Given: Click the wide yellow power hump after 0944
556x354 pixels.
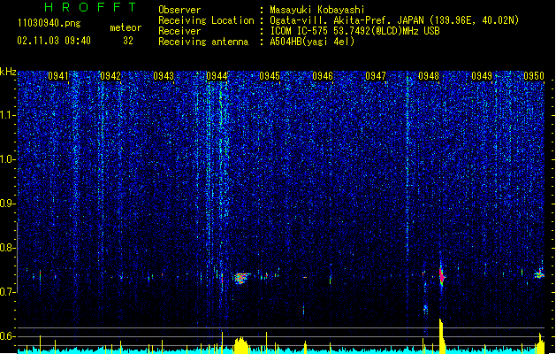Looking at the screenshot, I should [241, 345].
